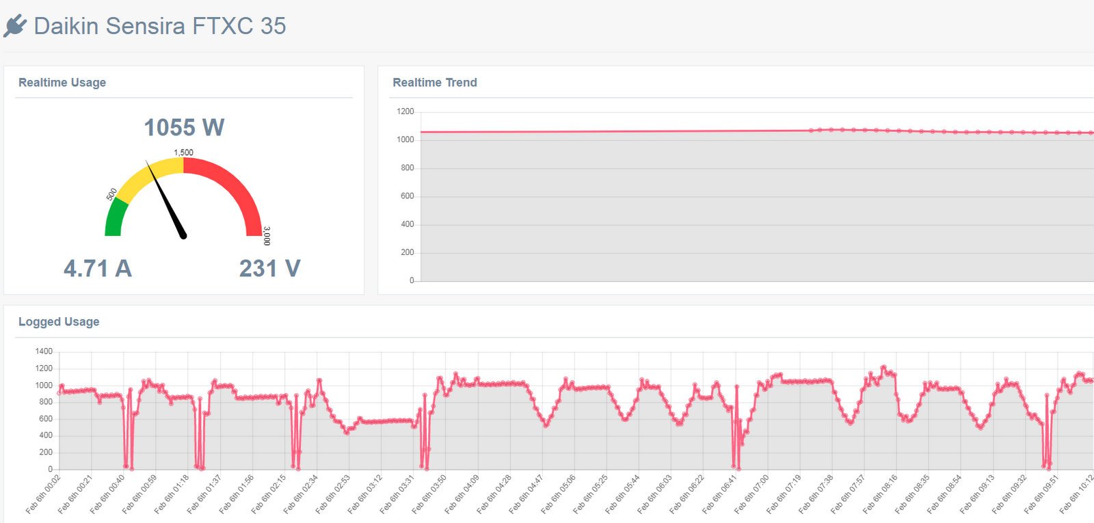Click the Feb 6th 03:31 time label
The image size is (1094, 523).
pyautogui.click(x=397, y=494)
